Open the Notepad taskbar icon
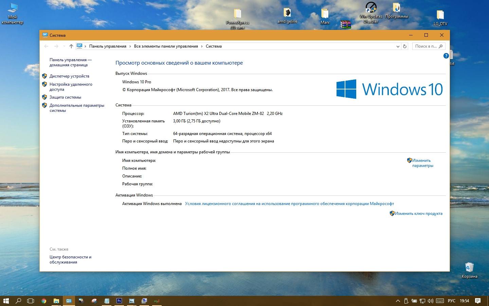 (x=107, y=301)
